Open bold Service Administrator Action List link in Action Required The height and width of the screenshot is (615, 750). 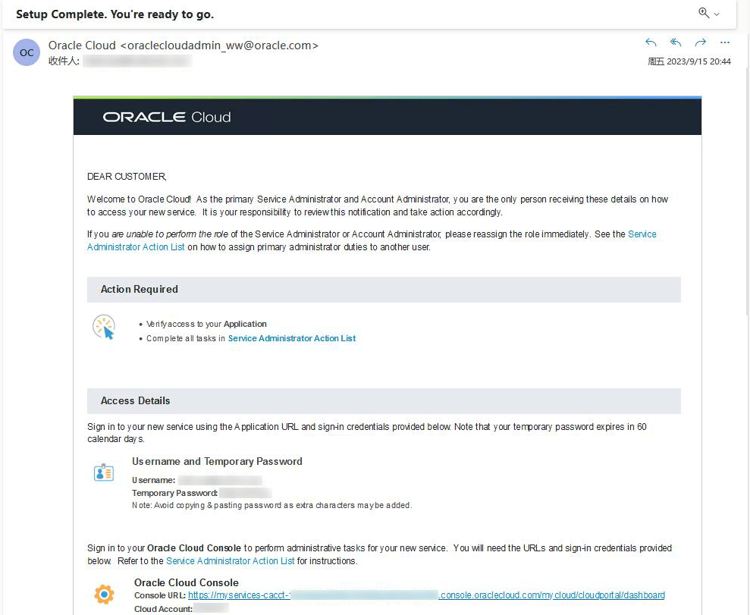click(x=292, y=338)
